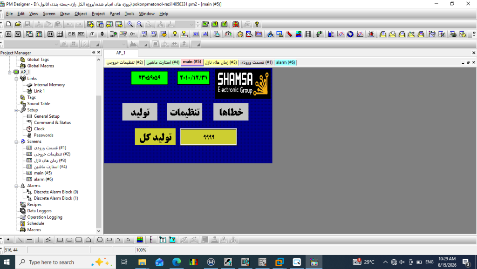Select the Function Key (F1) tool
477x269 pixels.
[x=50, y=34]
